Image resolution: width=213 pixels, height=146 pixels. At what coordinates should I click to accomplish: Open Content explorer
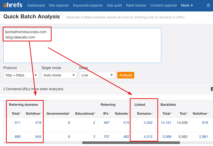[164, 5]
